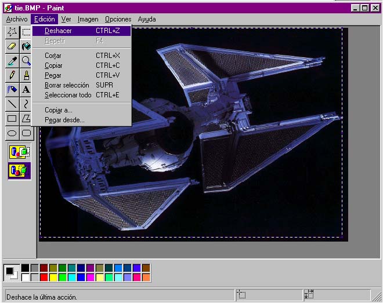The image size is (383, 303).
Task: Enable opaque selection mode option
Action: pos(19,152)
